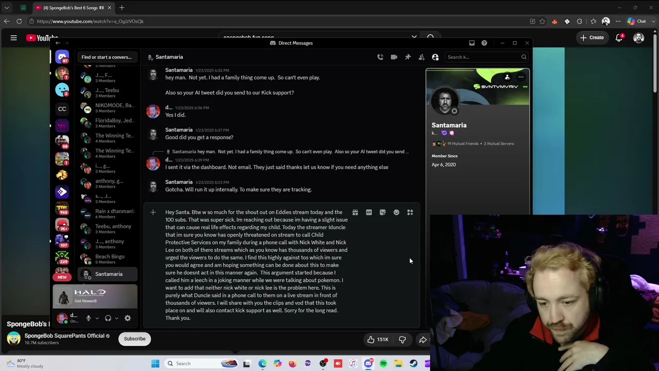The image size is (659, 371).
Task: Open YouTube notifications bell
Action: click(x=619, y=38)
